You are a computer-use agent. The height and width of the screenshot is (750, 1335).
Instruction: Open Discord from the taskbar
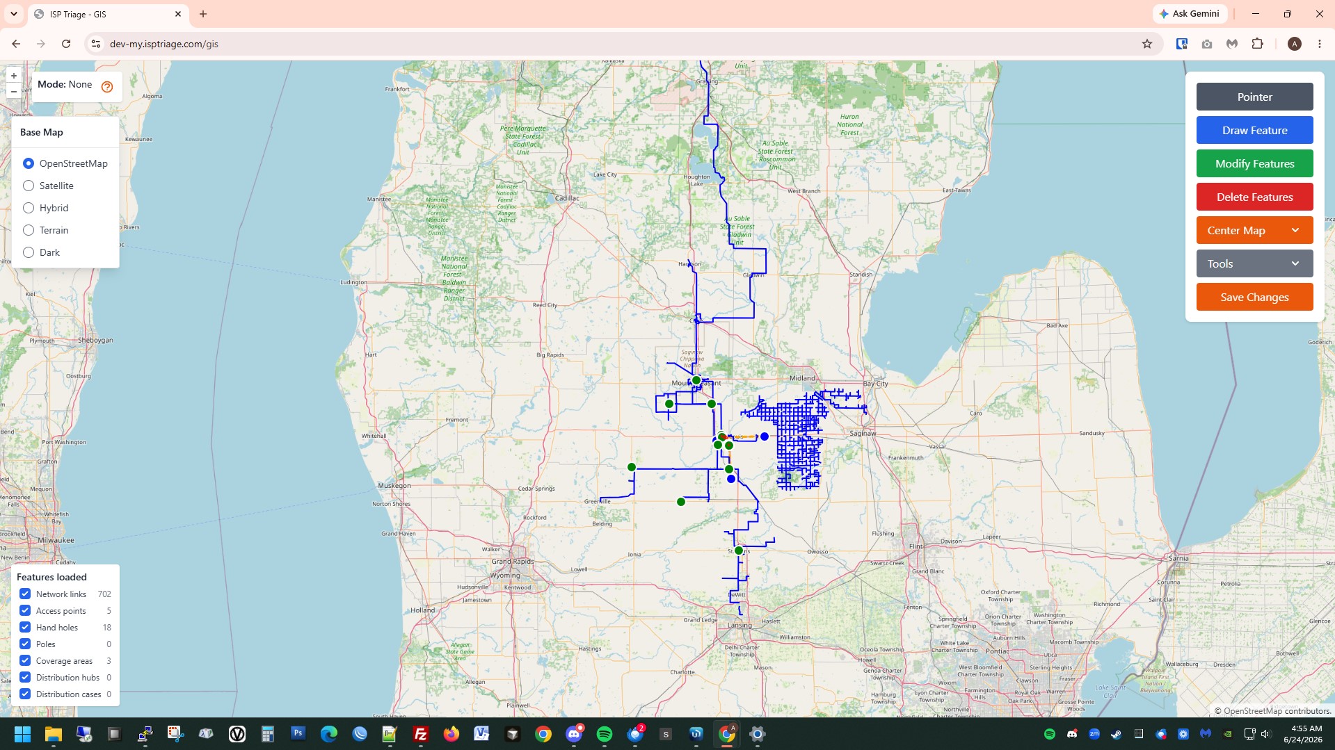pyautogui.click(x=574, y=734)
